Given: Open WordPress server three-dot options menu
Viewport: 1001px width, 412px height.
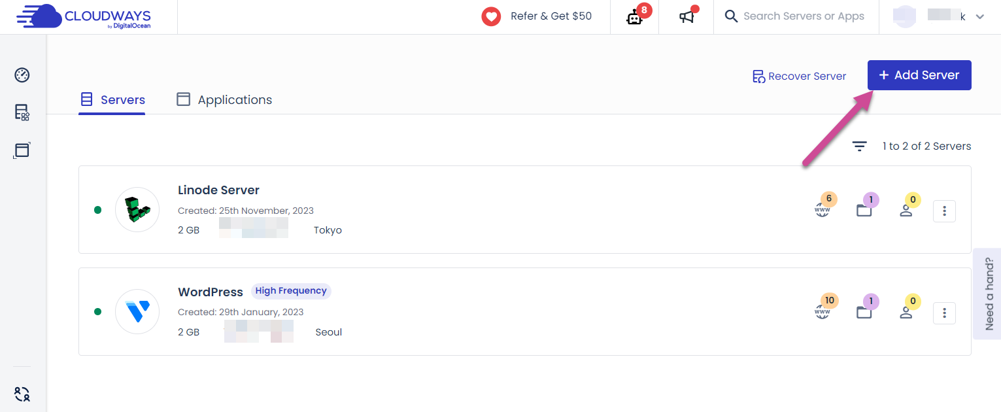Looking at the screenshot, I should click(x=944, y=313).
